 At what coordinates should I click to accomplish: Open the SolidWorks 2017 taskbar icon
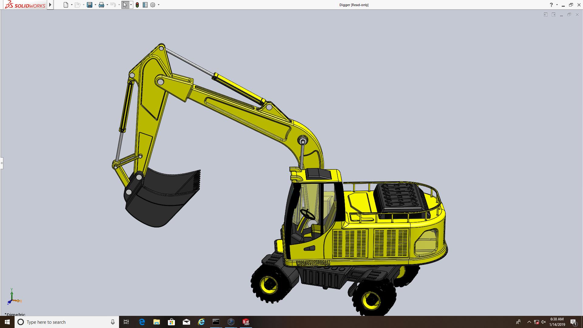pyautogui.click(x=246, y=322)
